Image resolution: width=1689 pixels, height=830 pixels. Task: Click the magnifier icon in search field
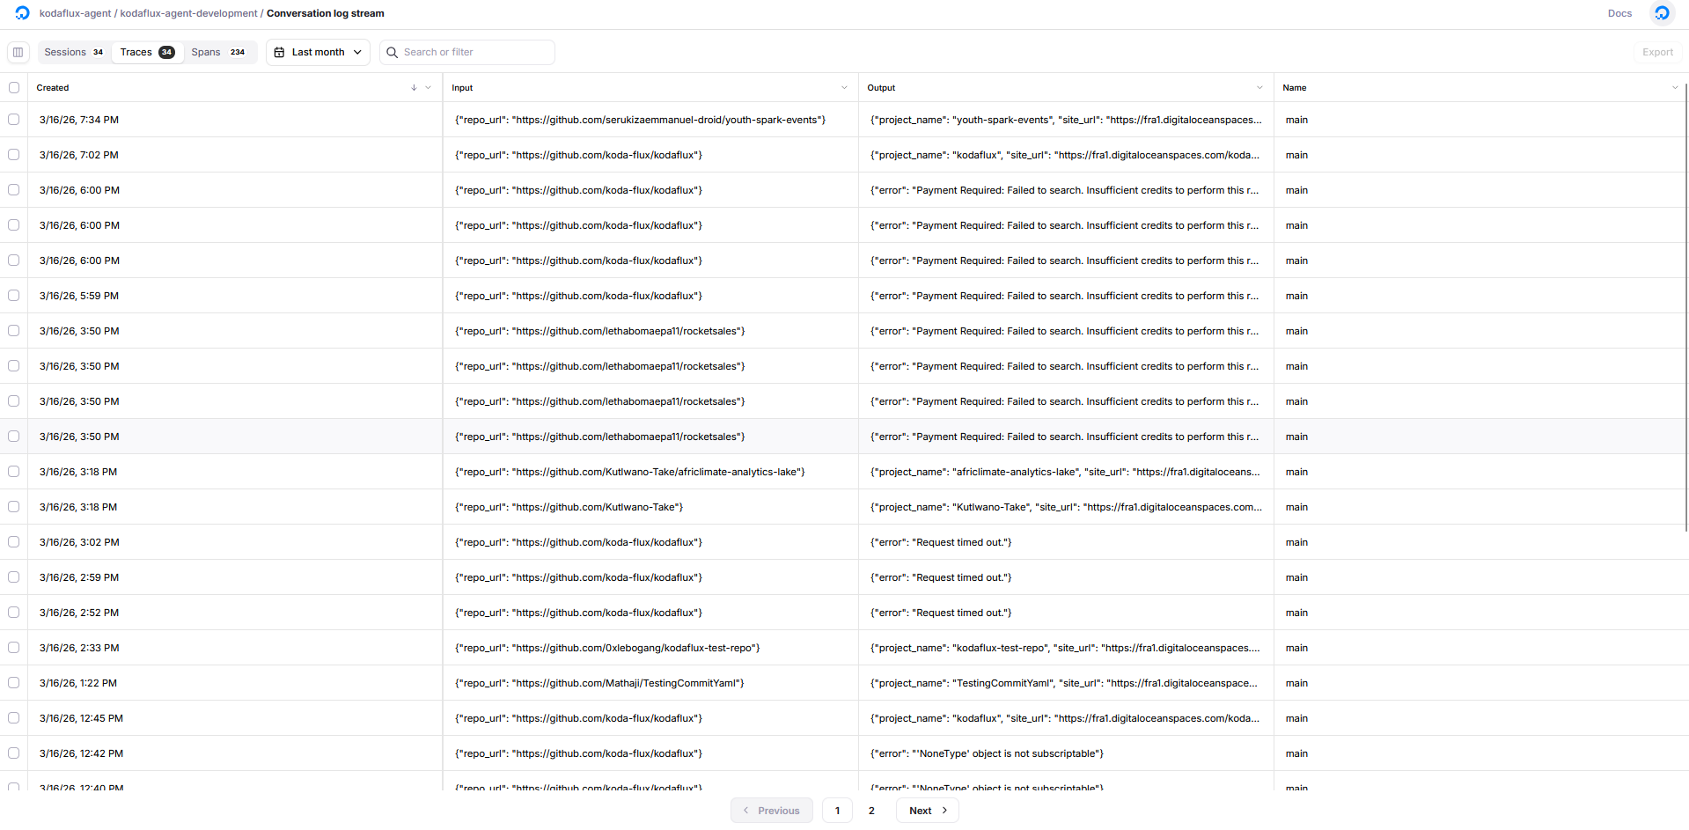click(x=393, y=52)
